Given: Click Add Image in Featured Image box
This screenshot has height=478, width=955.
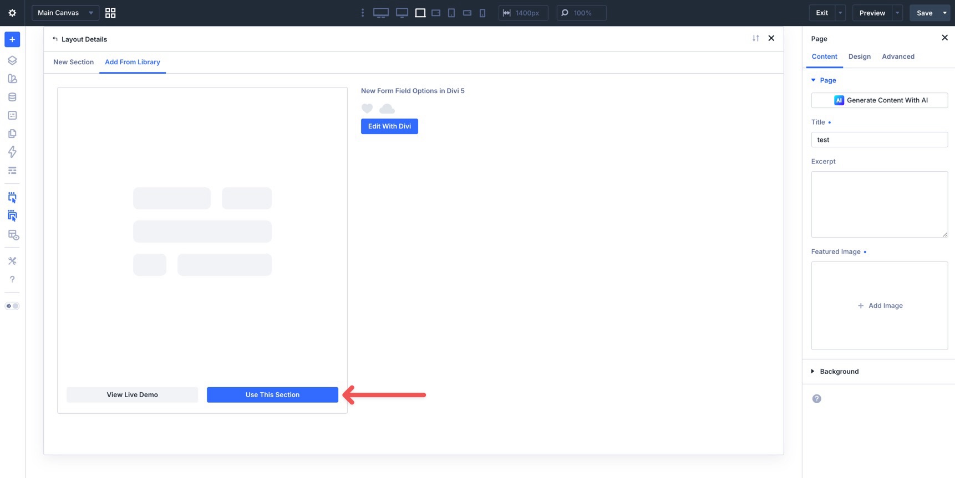Looking at the screenshot, I should click(880, 306).
